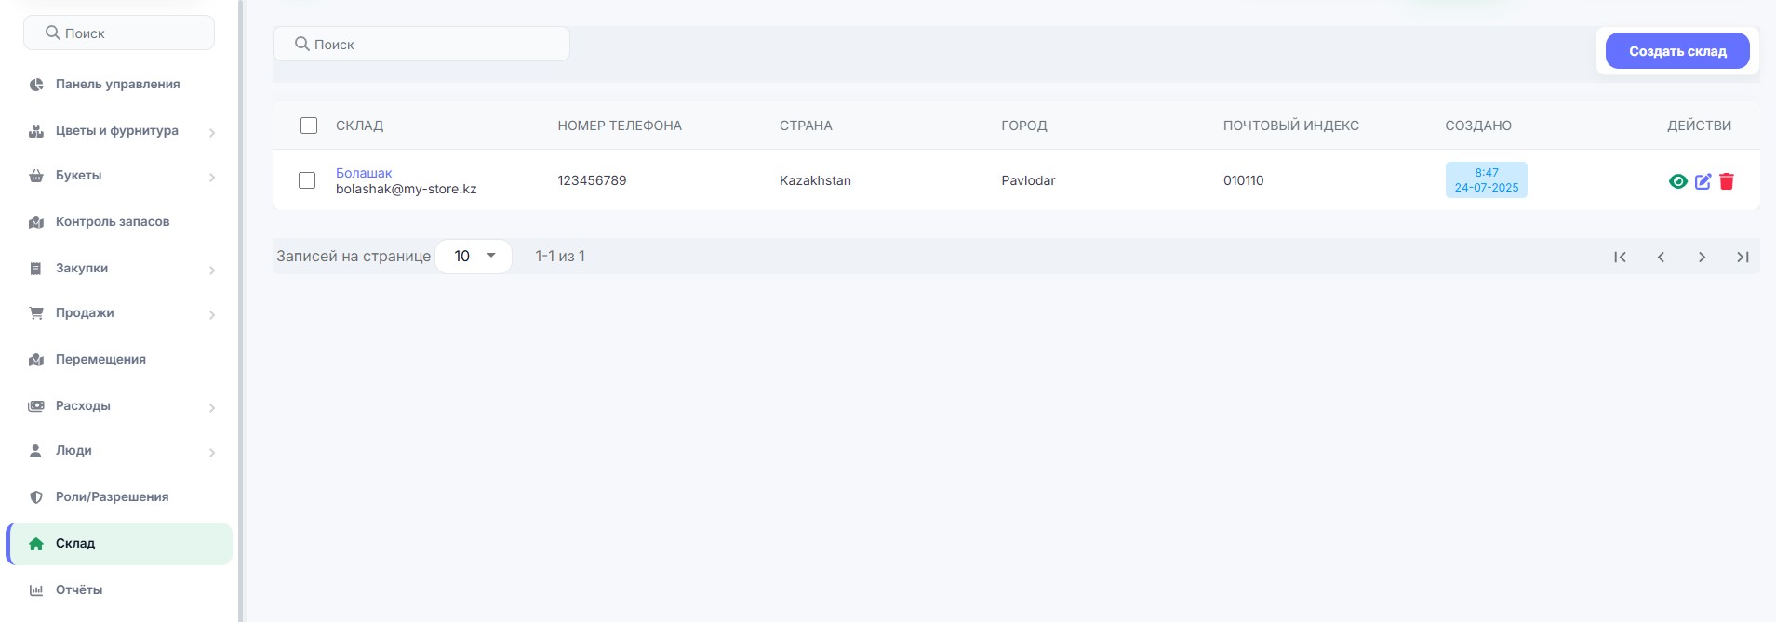Image resolution: width=1776 pixels, height=622 pixels.
Task: Open the records per page dropdown
Action: pyautogui.click(x=474, y=257)
